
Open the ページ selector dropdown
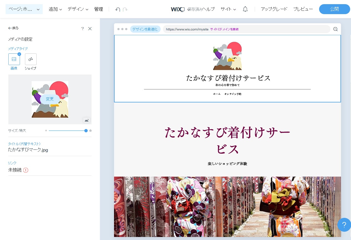coord(24,9)
